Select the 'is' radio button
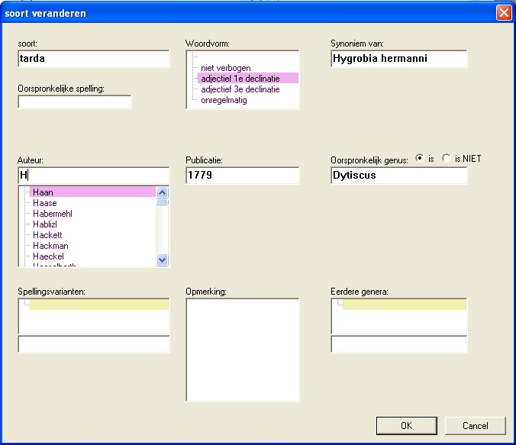The width and height of the screenshot is (516, 445). click(419, 159)
